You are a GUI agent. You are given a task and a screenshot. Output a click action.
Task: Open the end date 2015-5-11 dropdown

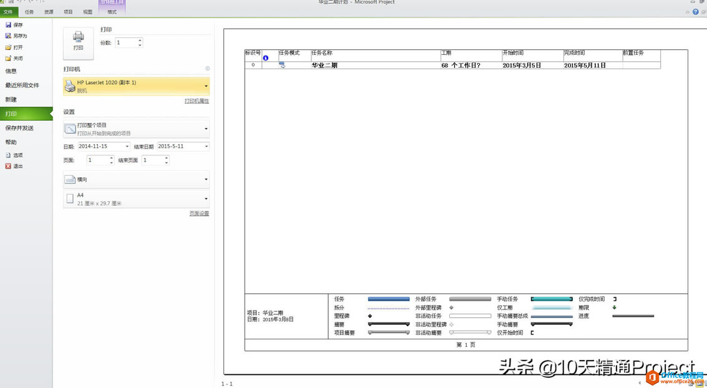pyautogui.click(x=207, y=145)
